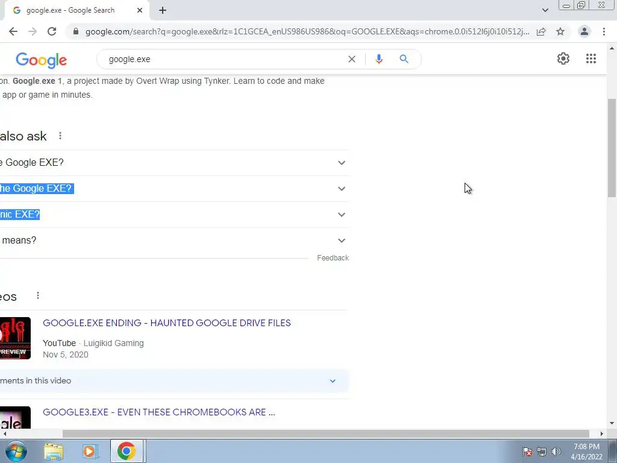This screenshot has height=463, width=617.
Task: Click the Chrome taskbar icon
Action: [127, 451]
